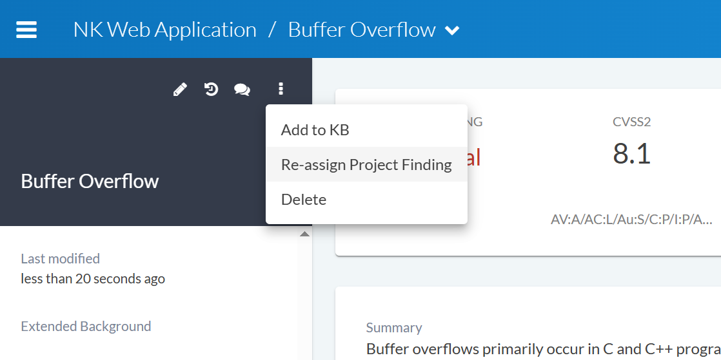The height and width of the screenshot is (360, 721).
Task: Click the CVSS vector string AV:A/AC:L
Action: pos(631,220)
